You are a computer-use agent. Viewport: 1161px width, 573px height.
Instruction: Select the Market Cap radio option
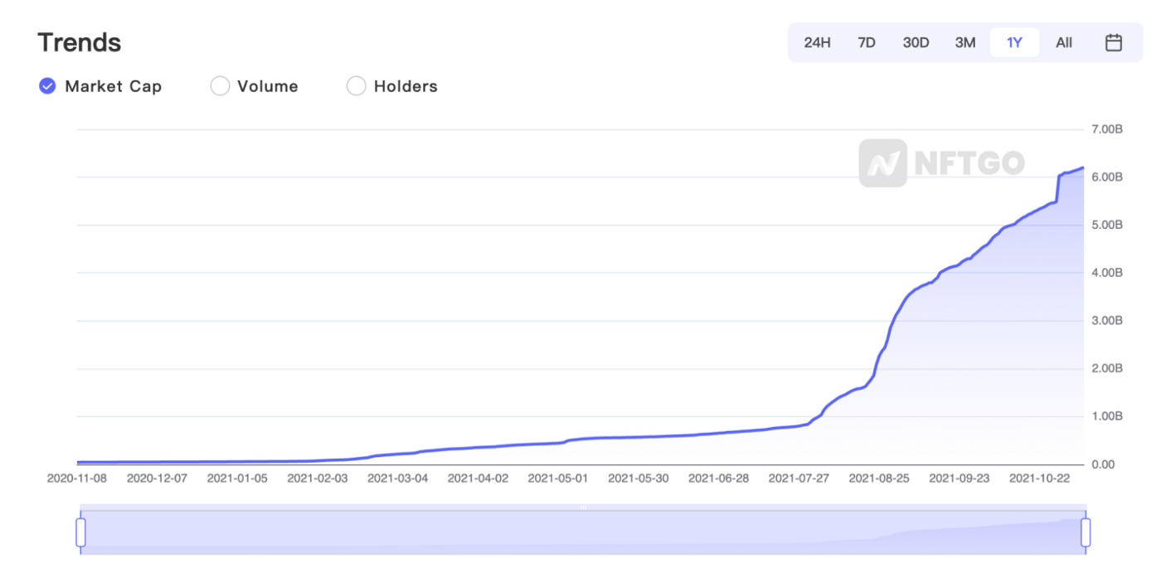tap(47, 86)
